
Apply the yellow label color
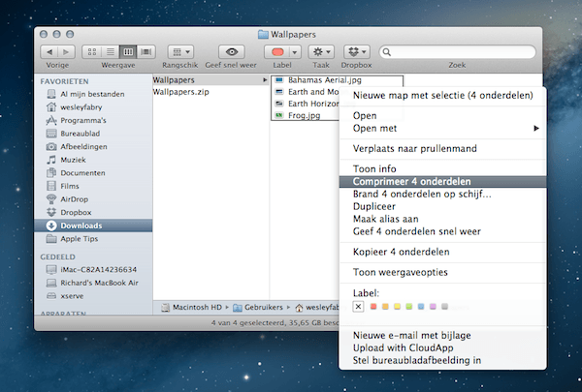(397, 307)
